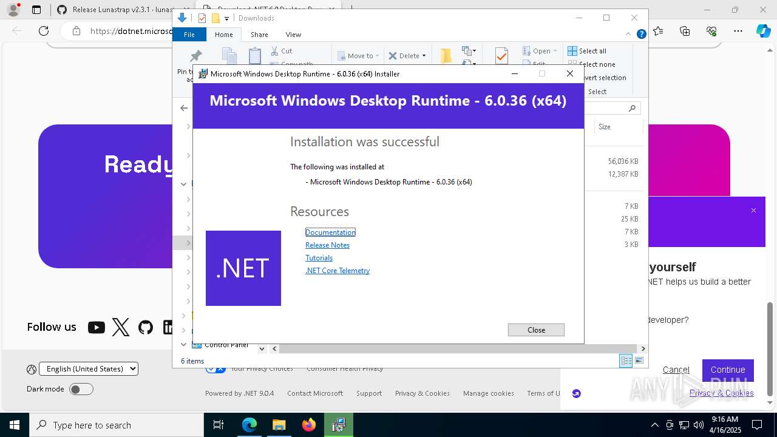Viewport: 777px width, 437px height.
Task: Open the Tutorials resource link
Action: (x=319, y=257)
